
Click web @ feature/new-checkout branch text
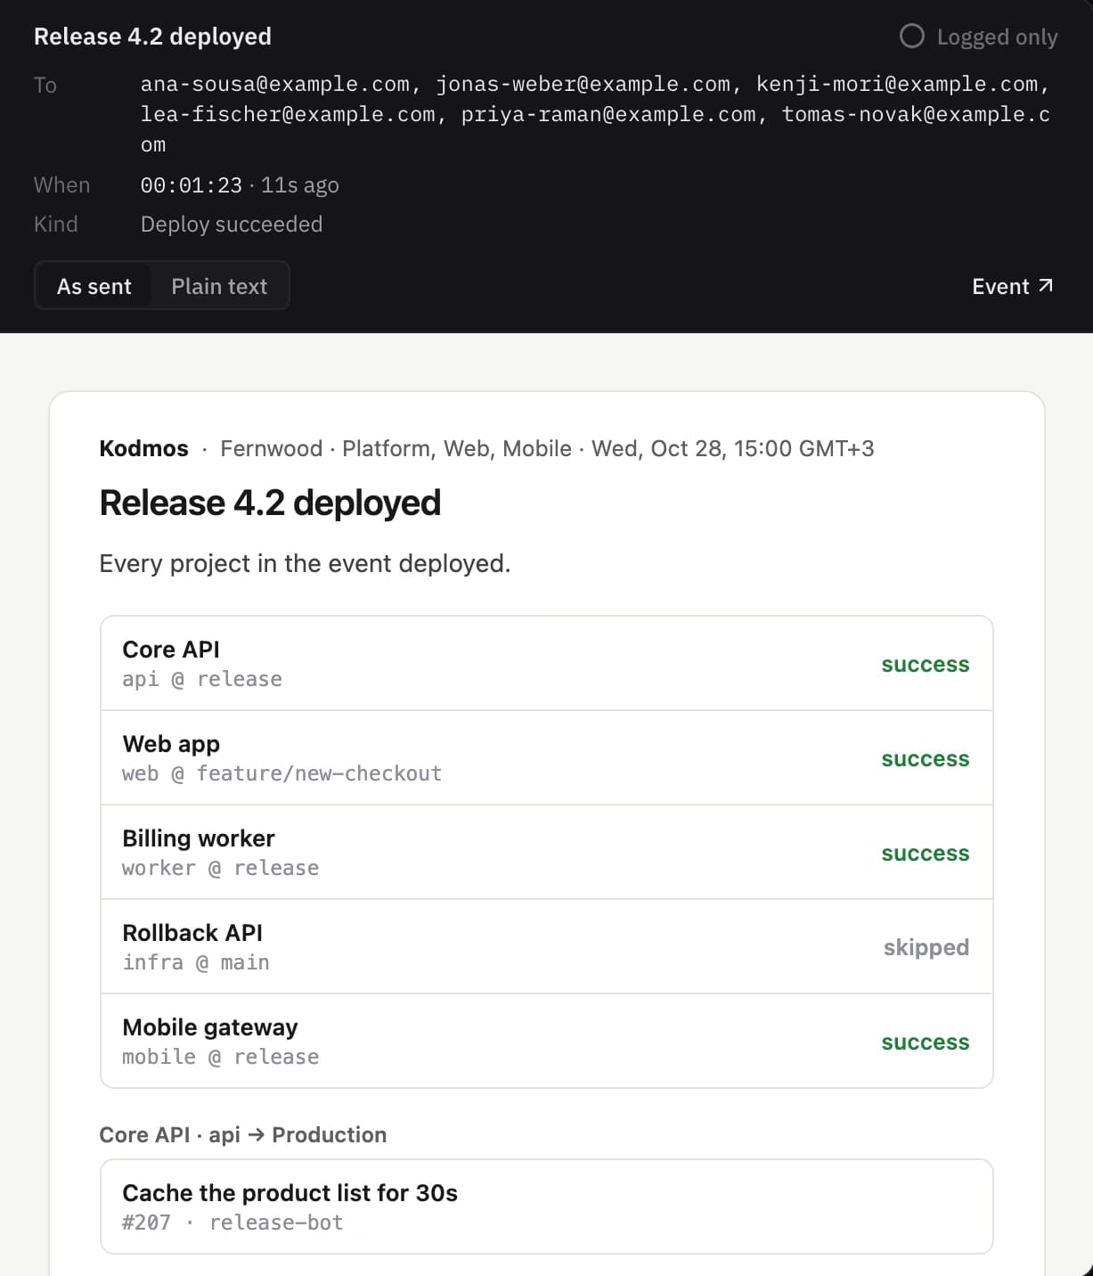tap(282, 773)
